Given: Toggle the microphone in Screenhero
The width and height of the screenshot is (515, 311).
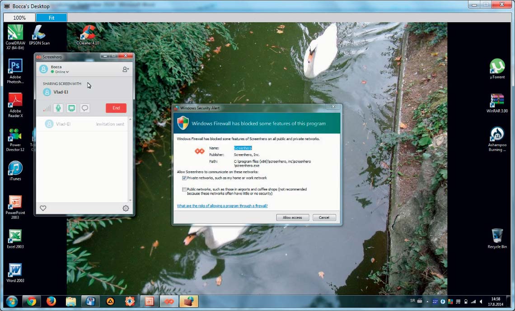Looking at the screenshot, I should [58, 108].
